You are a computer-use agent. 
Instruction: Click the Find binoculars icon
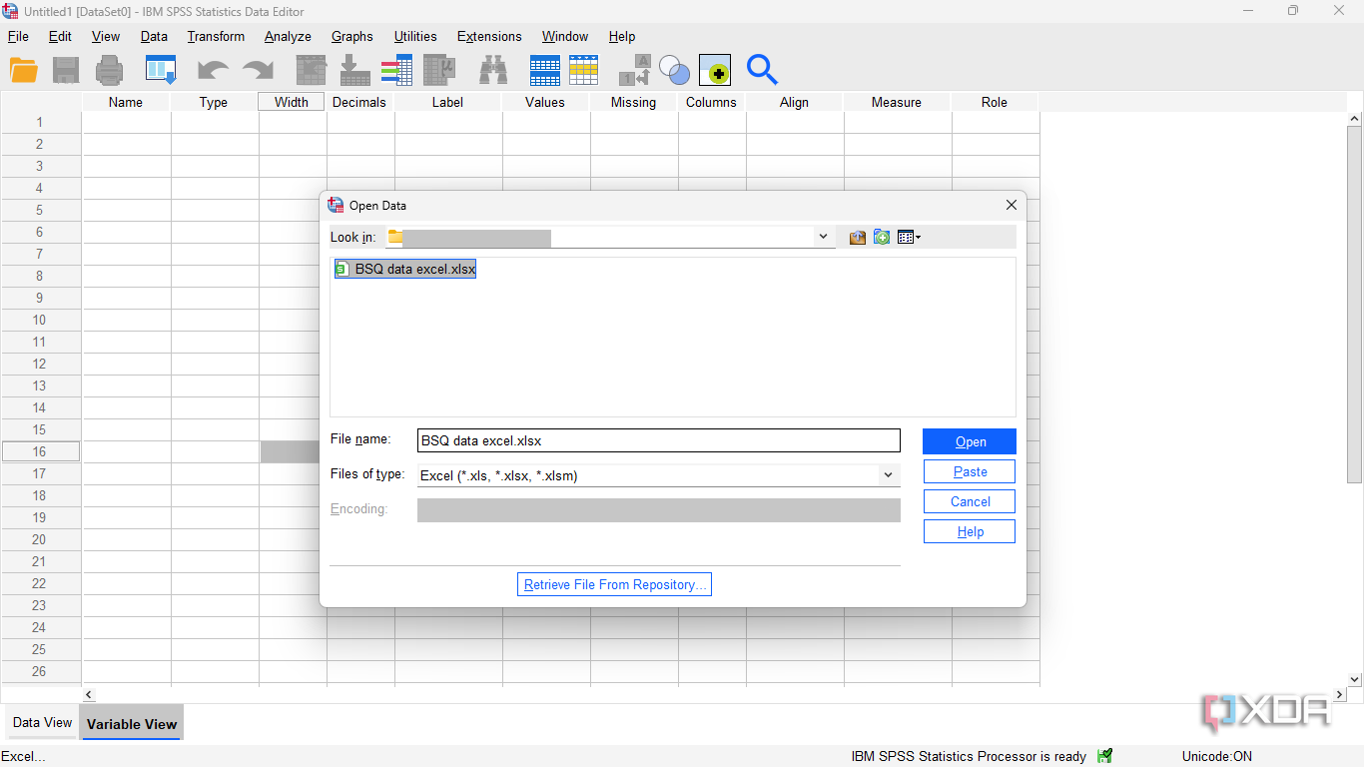point(493,70)
